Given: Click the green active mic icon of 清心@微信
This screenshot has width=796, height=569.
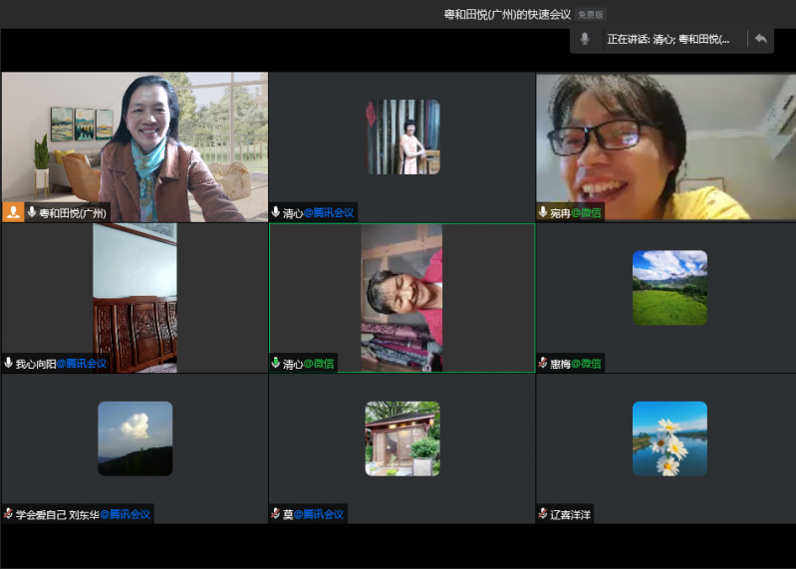Looking at the screenshot, I should tap(276, 364).
